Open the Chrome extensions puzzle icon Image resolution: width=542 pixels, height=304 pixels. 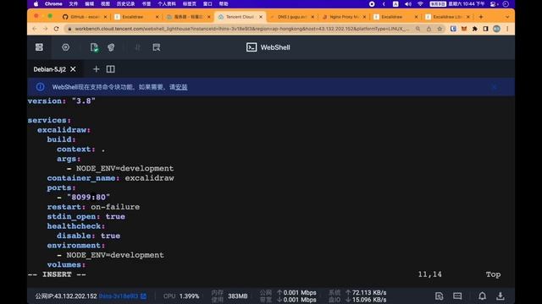[475, 29]
